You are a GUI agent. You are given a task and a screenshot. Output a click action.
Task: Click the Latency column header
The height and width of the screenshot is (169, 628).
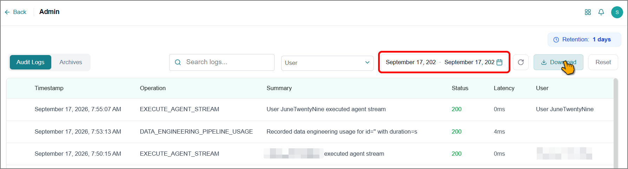504,88
